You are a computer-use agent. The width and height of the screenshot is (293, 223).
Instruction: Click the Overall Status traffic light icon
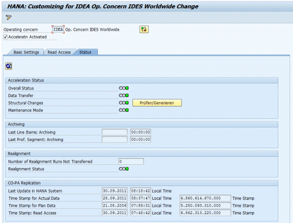(124, 88)
